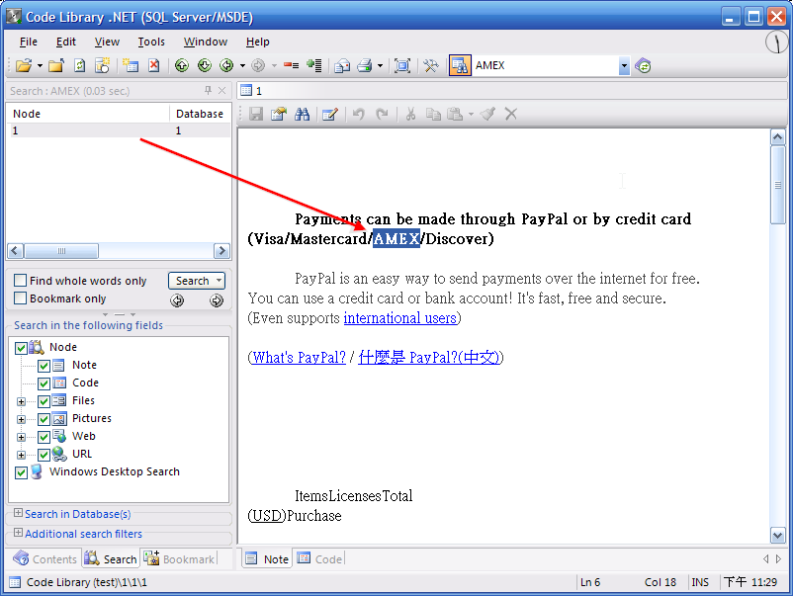
Task: Expand the Web tree node
Action: [21, 437]
